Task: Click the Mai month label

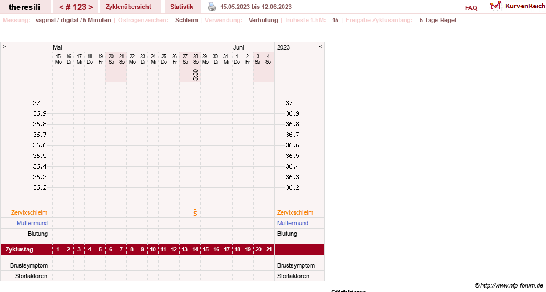Action: point(57,47)
